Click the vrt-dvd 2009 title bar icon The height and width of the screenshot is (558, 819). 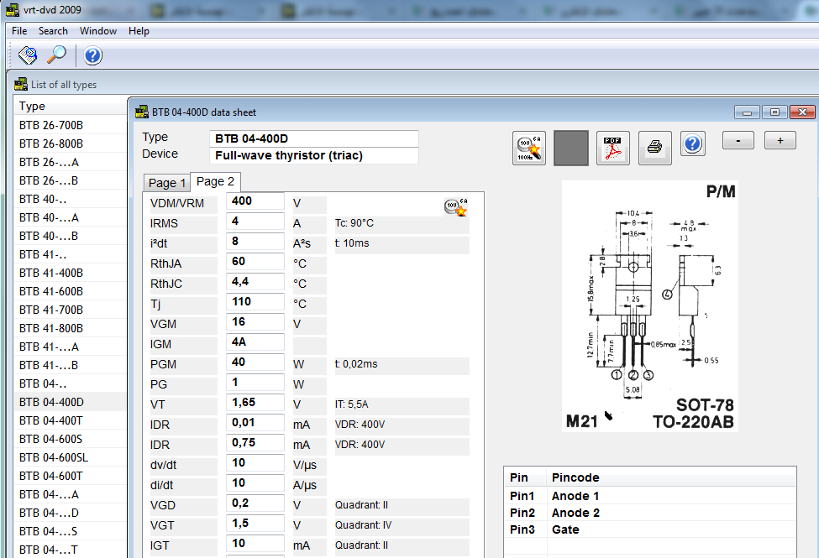pos(13,9)
